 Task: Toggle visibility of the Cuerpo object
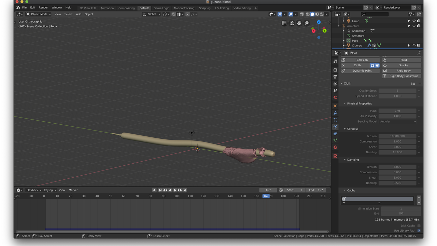pyautogui.click(x=414, y=45)
